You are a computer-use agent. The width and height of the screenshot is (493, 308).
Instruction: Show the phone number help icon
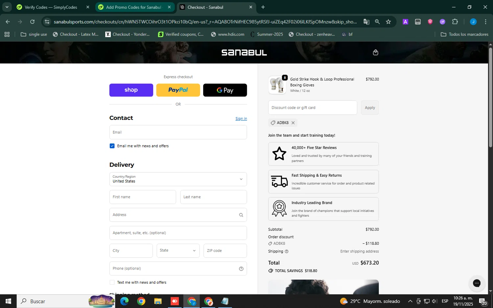(241, 269)
